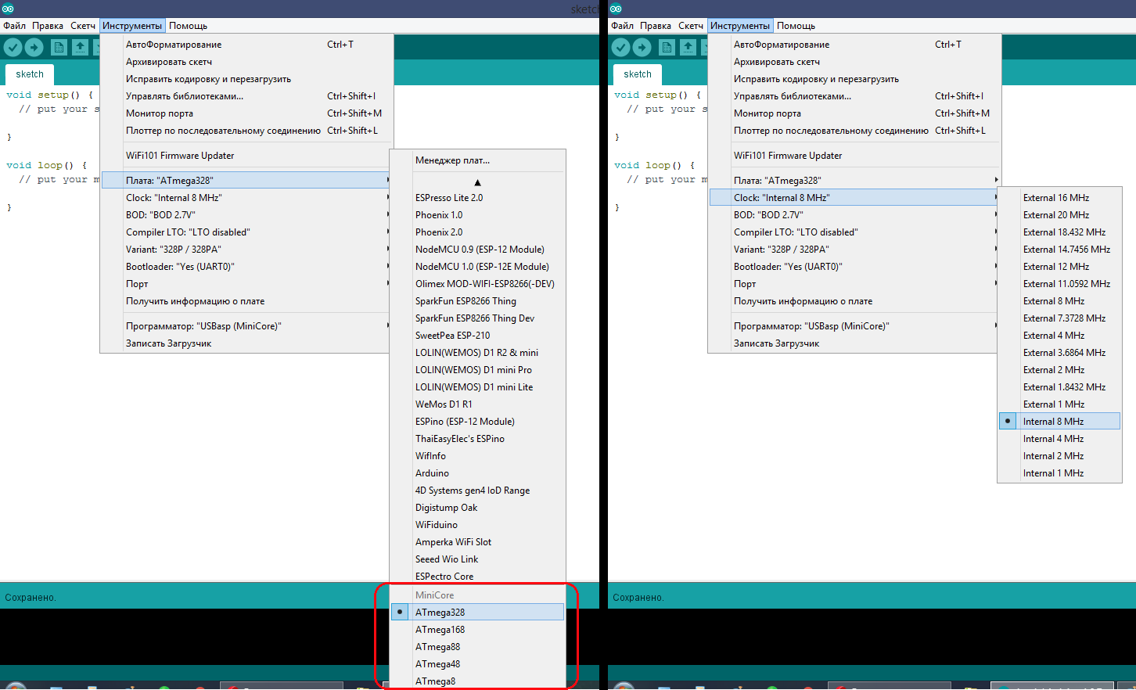Click Upload arrow icon in left window
This screenshot has height=690, width=1136.
pos(34,48)
